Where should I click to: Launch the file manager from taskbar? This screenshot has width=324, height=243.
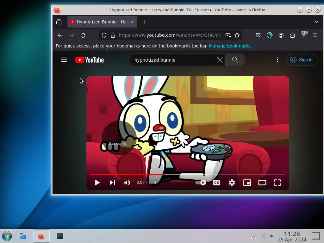coord(23,236)
